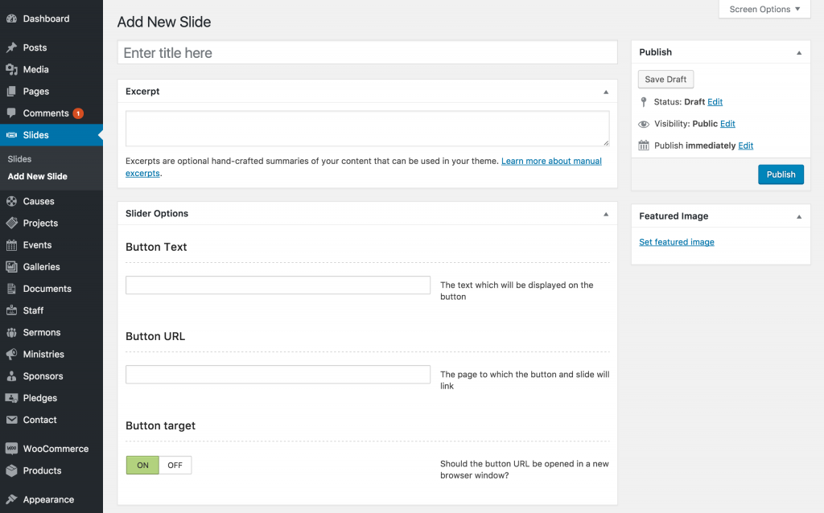Click the Set featured image link
Image resolution: width=824 pixels, height=513 pixels.
[x=676, y=241]
